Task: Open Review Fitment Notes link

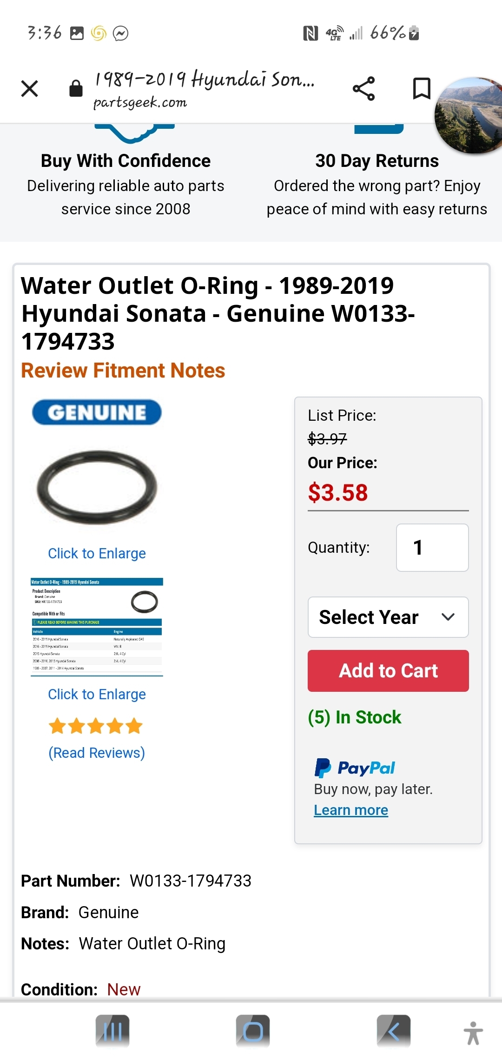Action: tap(123, 371)
